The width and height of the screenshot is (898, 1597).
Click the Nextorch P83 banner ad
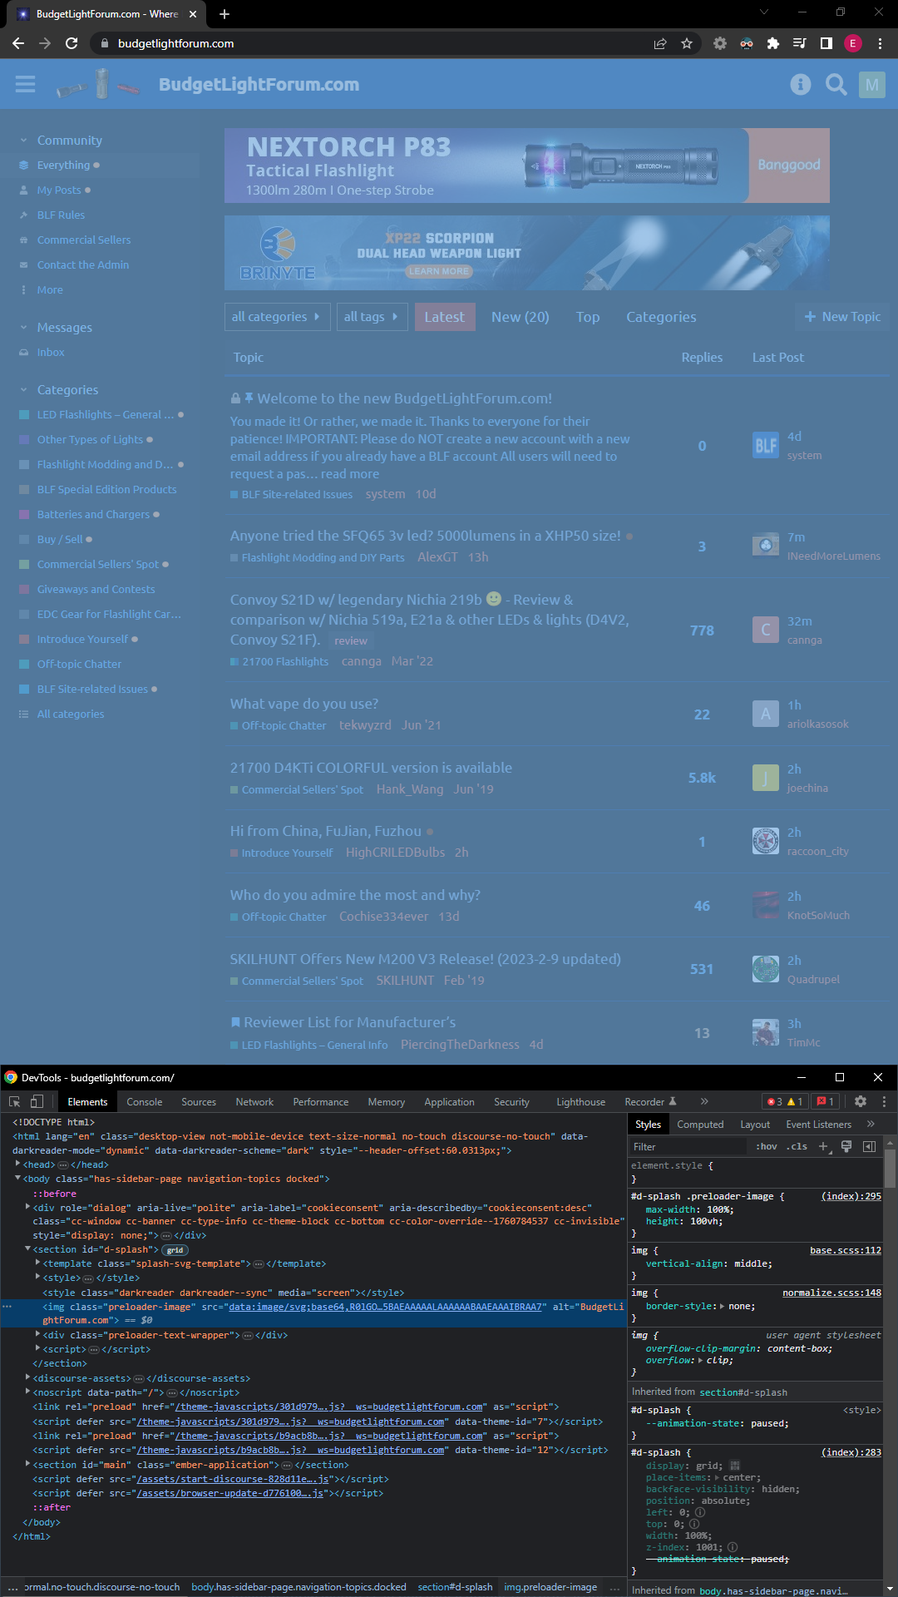527,166
